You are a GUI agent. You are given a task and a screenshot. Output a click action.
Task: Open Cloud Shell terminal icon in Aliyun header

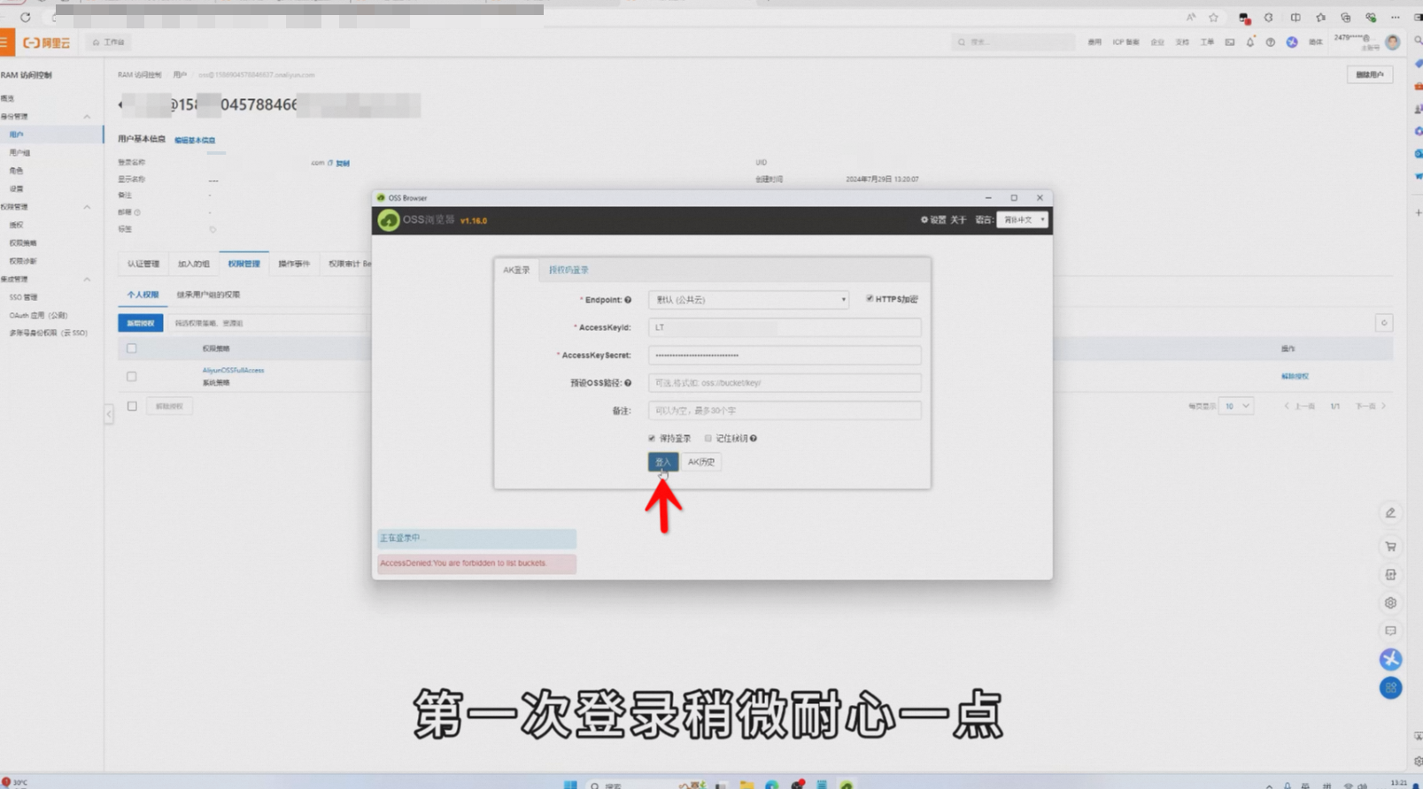tap(1230, 42)
